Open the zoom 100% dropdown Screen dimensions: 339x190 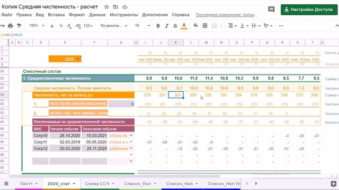click(37, 26)
